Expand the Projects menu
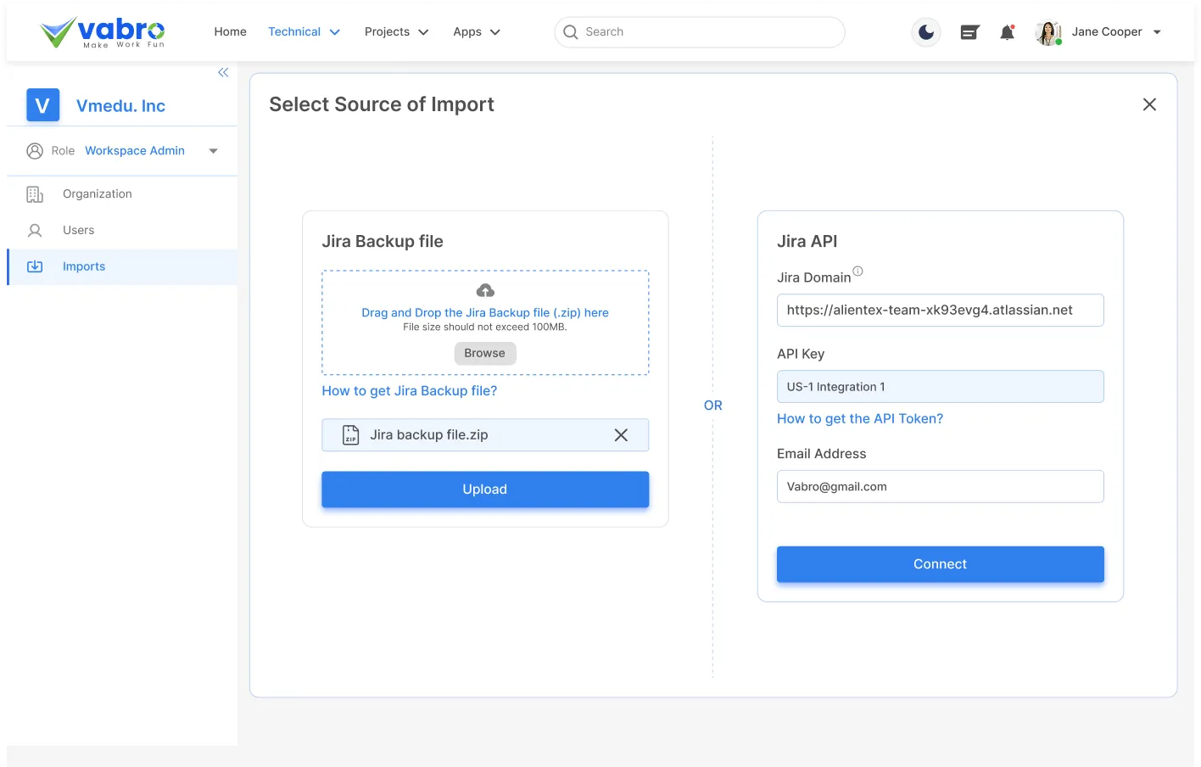1201x767 pixels. [x=396, y=32]
